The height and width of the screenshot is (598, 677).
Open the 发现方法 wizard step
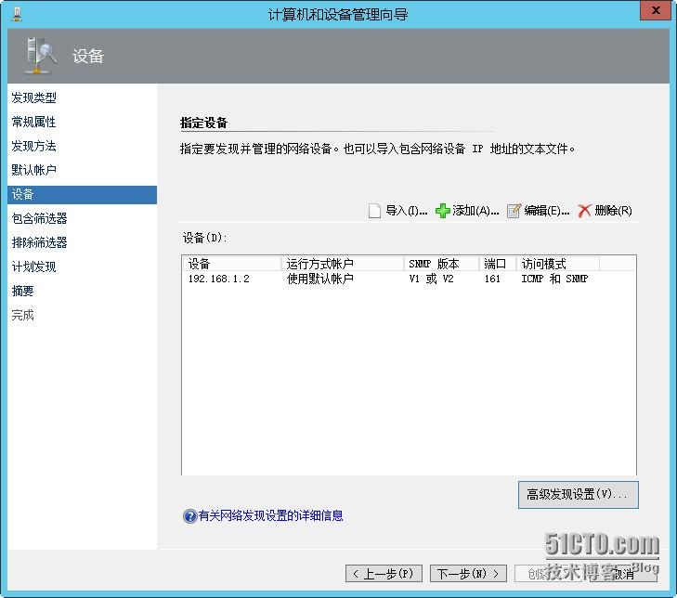(33, 147)
